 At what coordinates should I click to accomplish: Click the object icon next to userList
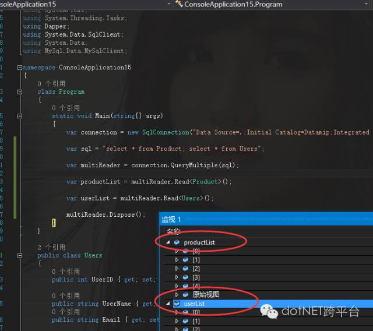tap(177, 304)
